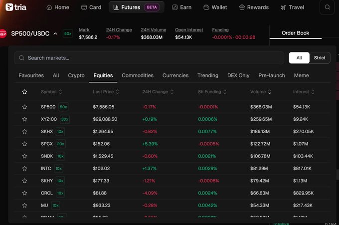Favourite the MU row star
The width and height of the screenshot is (339, 225).
coord(24,206)
